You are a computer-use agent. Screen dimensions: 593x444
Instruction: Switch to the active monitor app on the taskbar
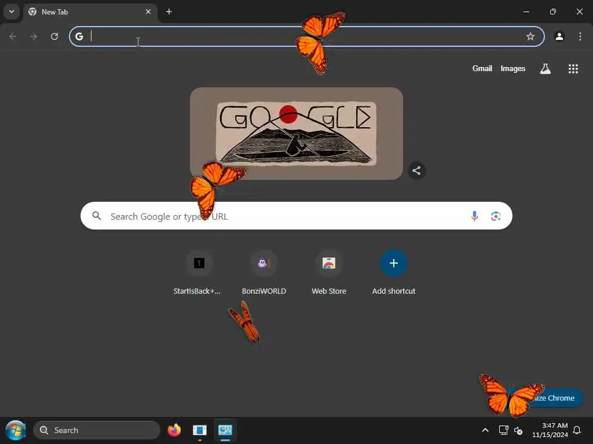[x=225, y=430]
